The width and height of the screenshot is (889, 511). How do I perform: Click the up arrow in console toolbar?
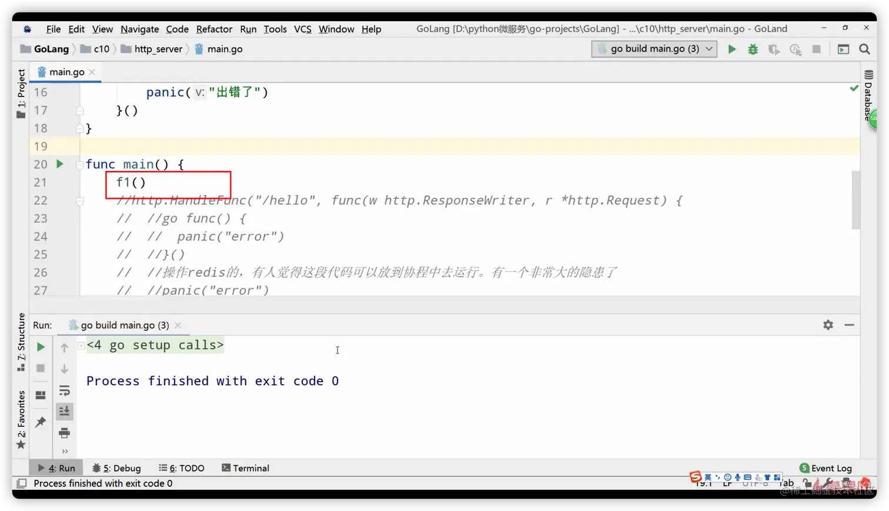64,348
